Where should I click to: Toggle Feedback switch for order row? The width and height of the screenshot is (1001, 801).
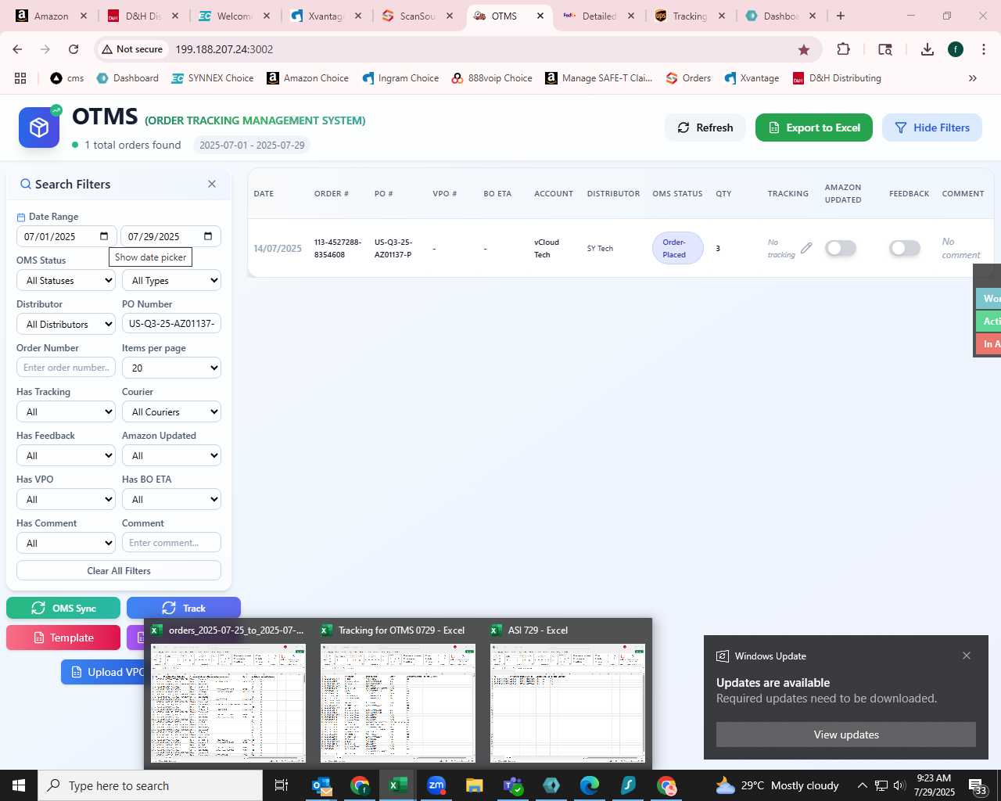pos(905,248)
